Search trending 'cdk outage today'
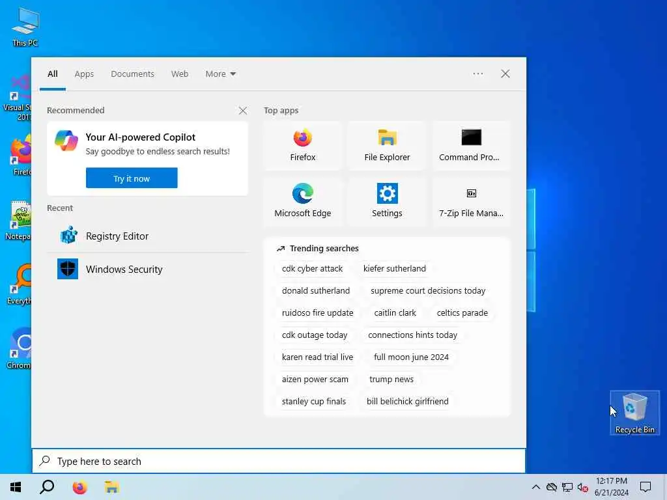Viewport: 667px width, 500px height. click(x=315, y=335)
